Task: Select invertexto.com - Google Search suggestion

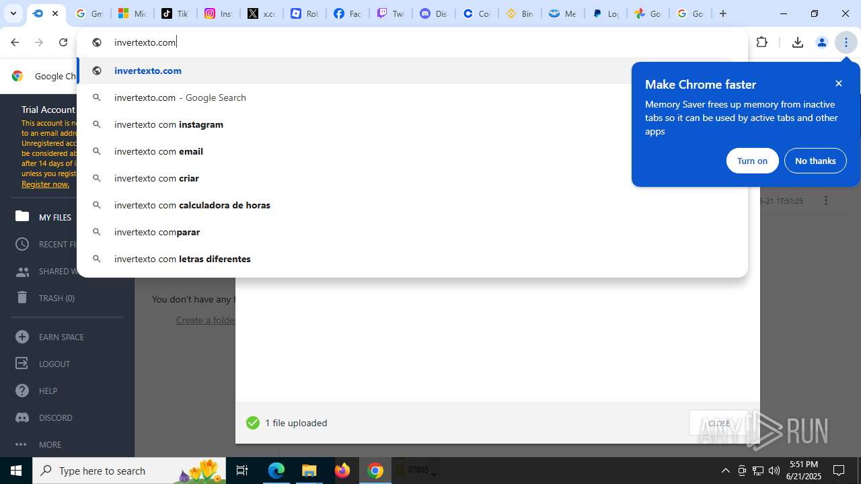Action: tap(412, 97)
